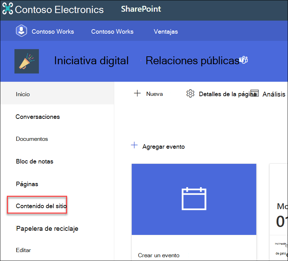
Task: Open Contenido del sitio
Action: pos(41,206)
